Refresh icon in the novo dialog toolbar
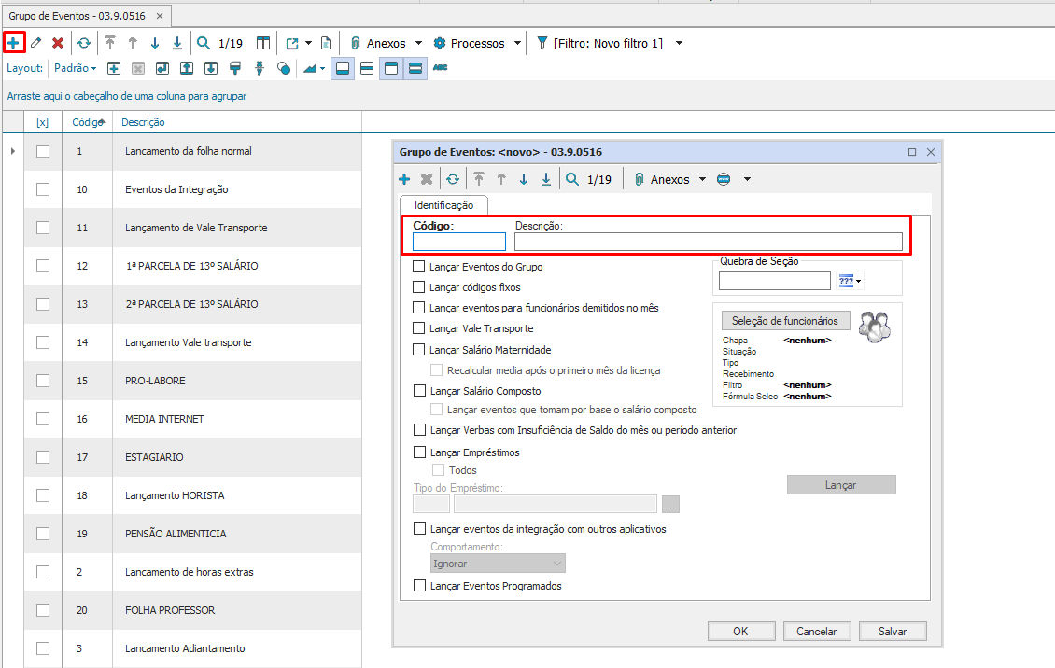The height and width of the screenshot is (668, 1055). (453, 179)
